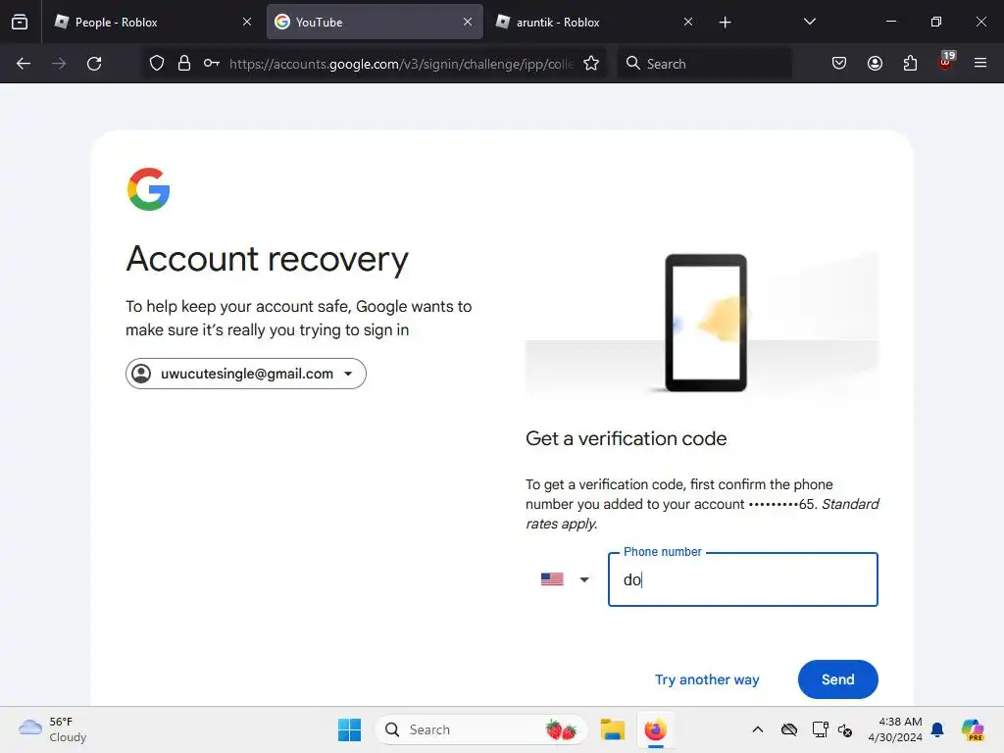This screenshot has width=1004, height=753.
Task: Open the Firefox application hamburger menu
Action: pyautogui.click(x=980, y=63)
